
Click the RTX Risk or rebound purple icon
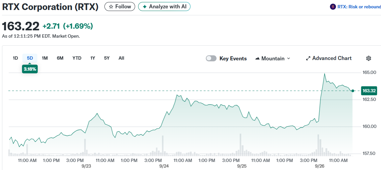(x=333, y=7)
